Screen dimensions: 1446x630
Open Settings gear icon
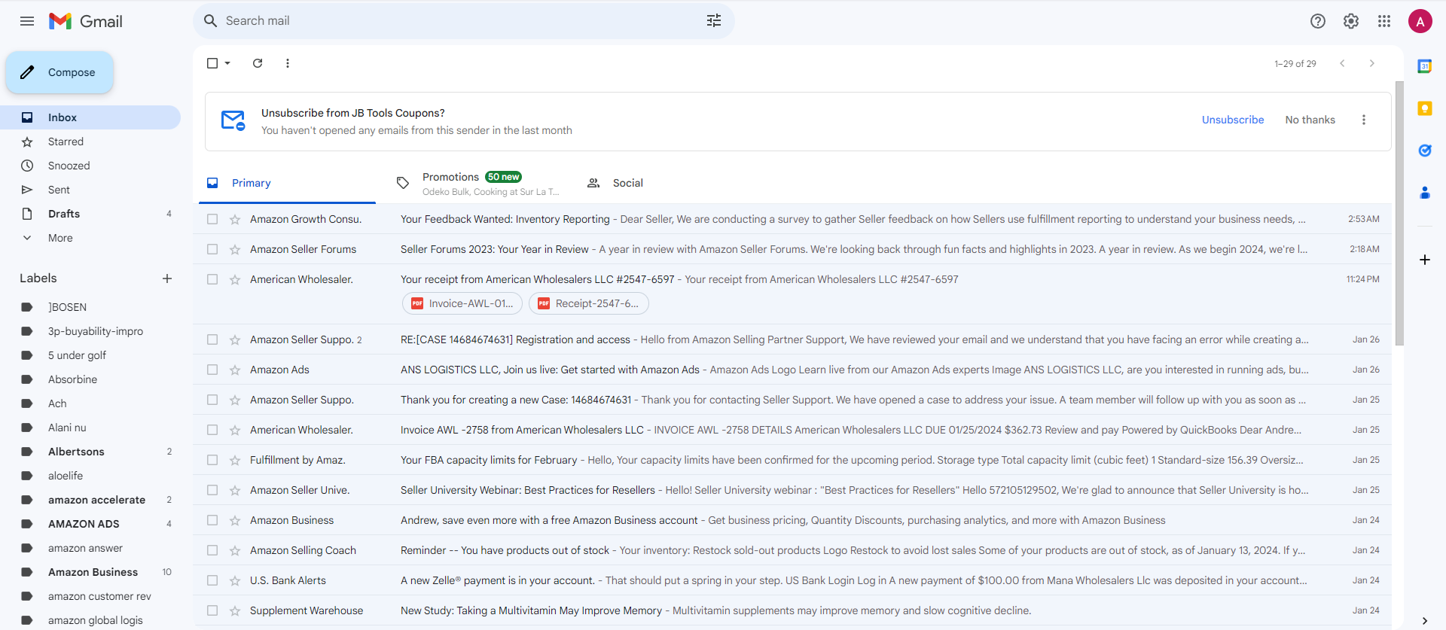1351,21
